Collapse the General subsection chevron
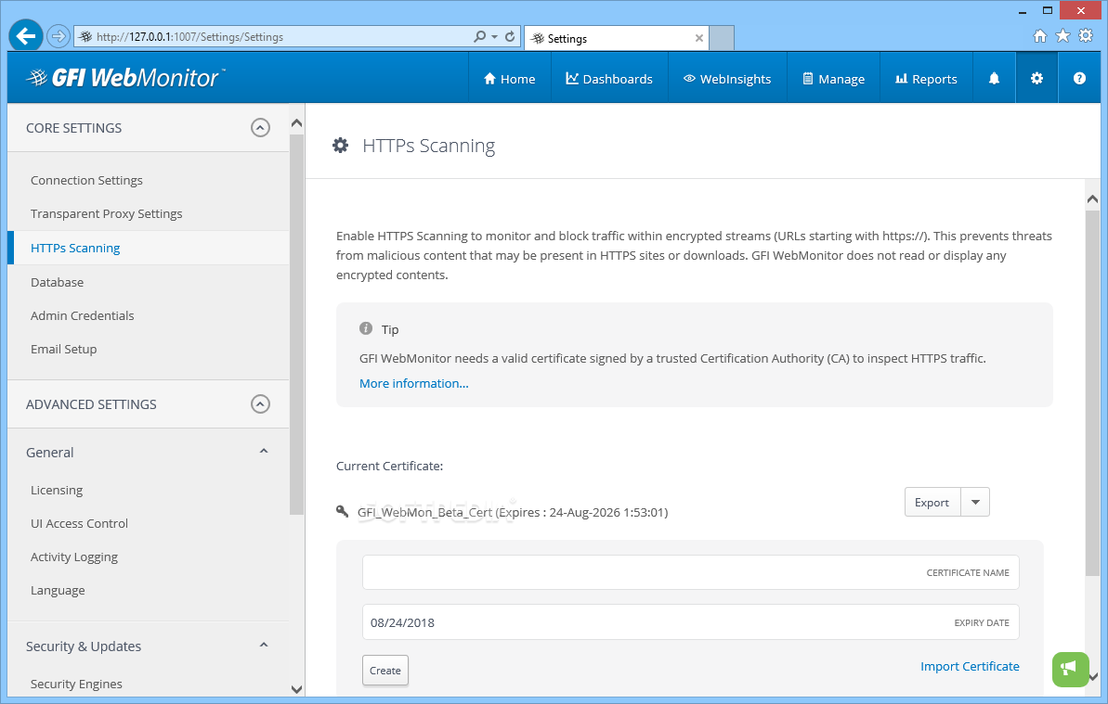1108x704 pixels. [x=264, y=452]
